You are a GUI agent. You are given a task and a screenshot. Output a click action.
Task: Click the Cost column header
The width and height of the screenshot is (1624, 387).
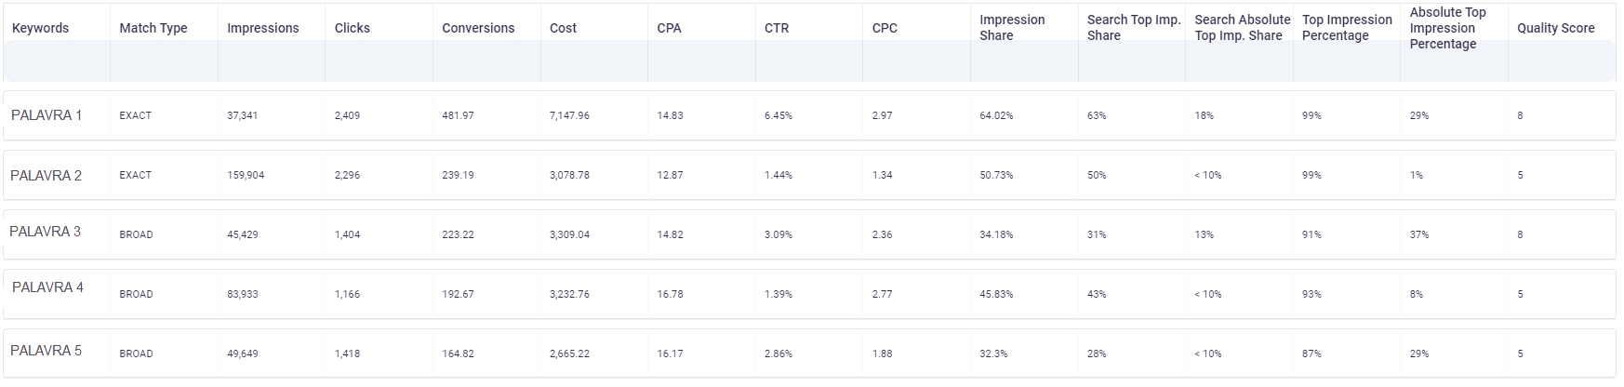click(563, 28)
